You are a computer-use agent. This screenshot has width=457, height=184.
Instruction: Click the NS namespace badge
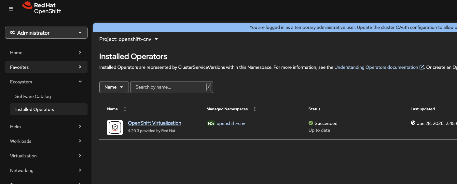(x=211, y=123)
